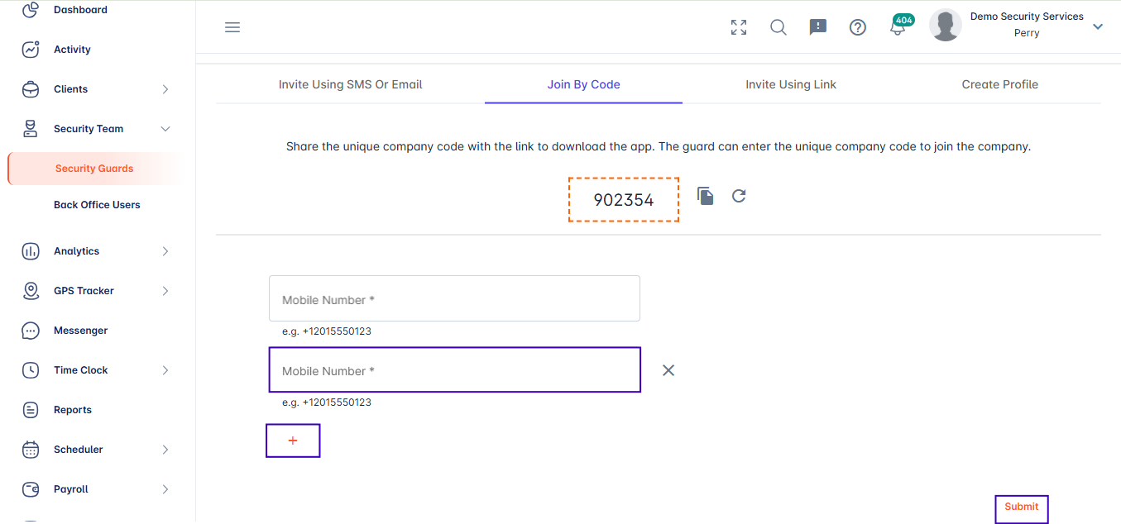Open the notifications bell icon
The width and height of the screenshot is (1121, 524).
tap(898, 27)
